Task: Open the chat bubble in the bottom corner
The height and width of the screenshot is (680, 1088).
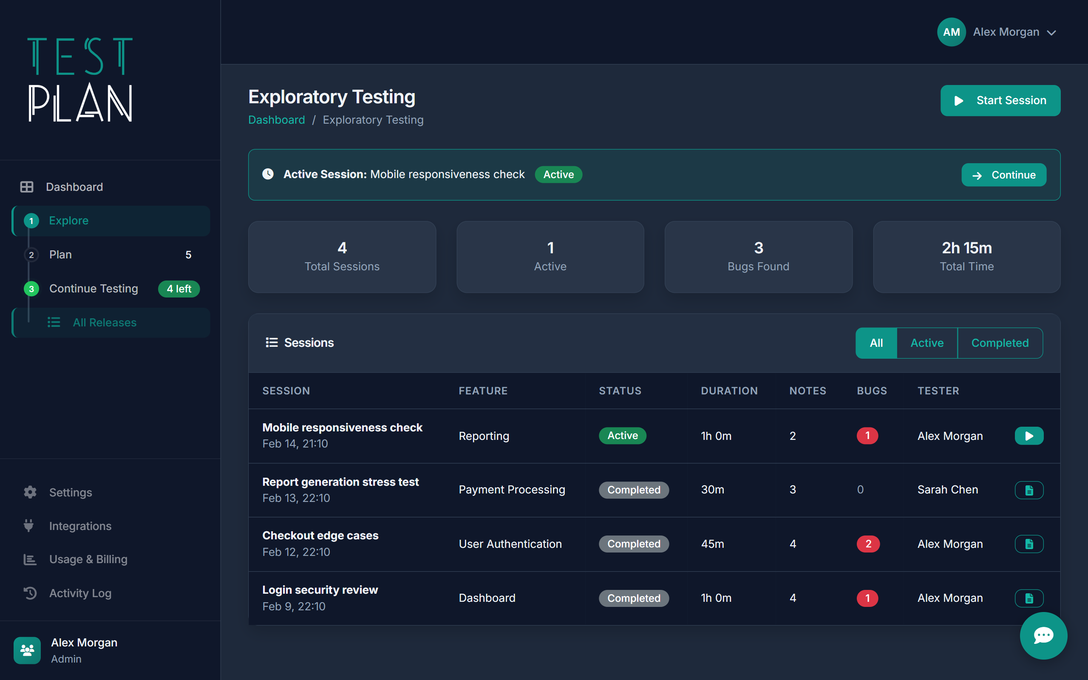Action: pyautogui.click(x=1043, y=635)
